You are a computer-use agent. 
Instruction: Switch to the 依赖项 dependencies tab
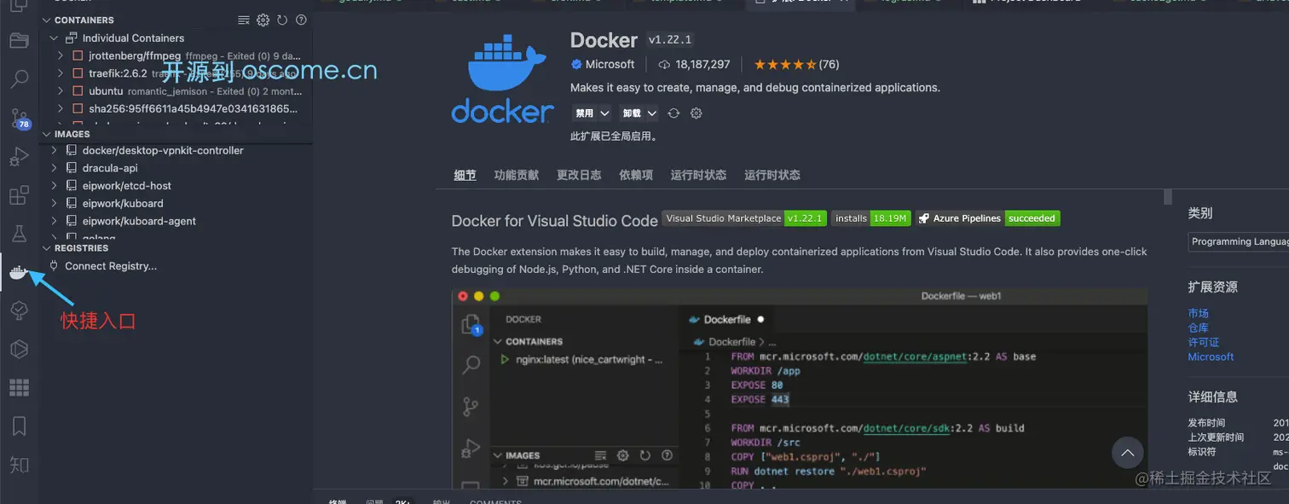635,175
